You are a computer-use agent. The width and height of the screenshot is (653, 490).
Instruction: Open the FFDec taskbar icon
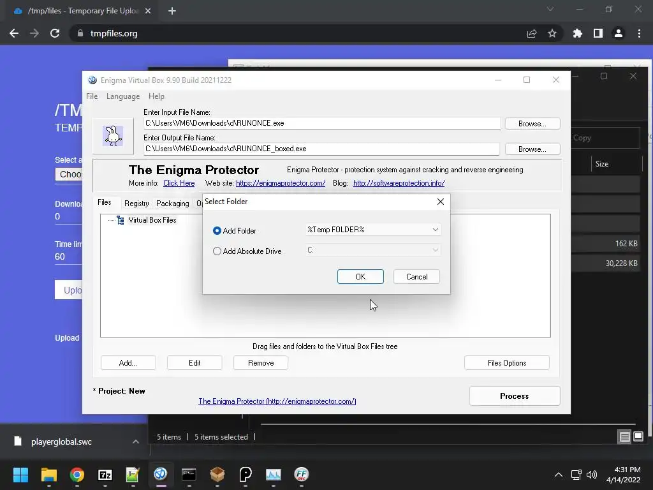301,475
